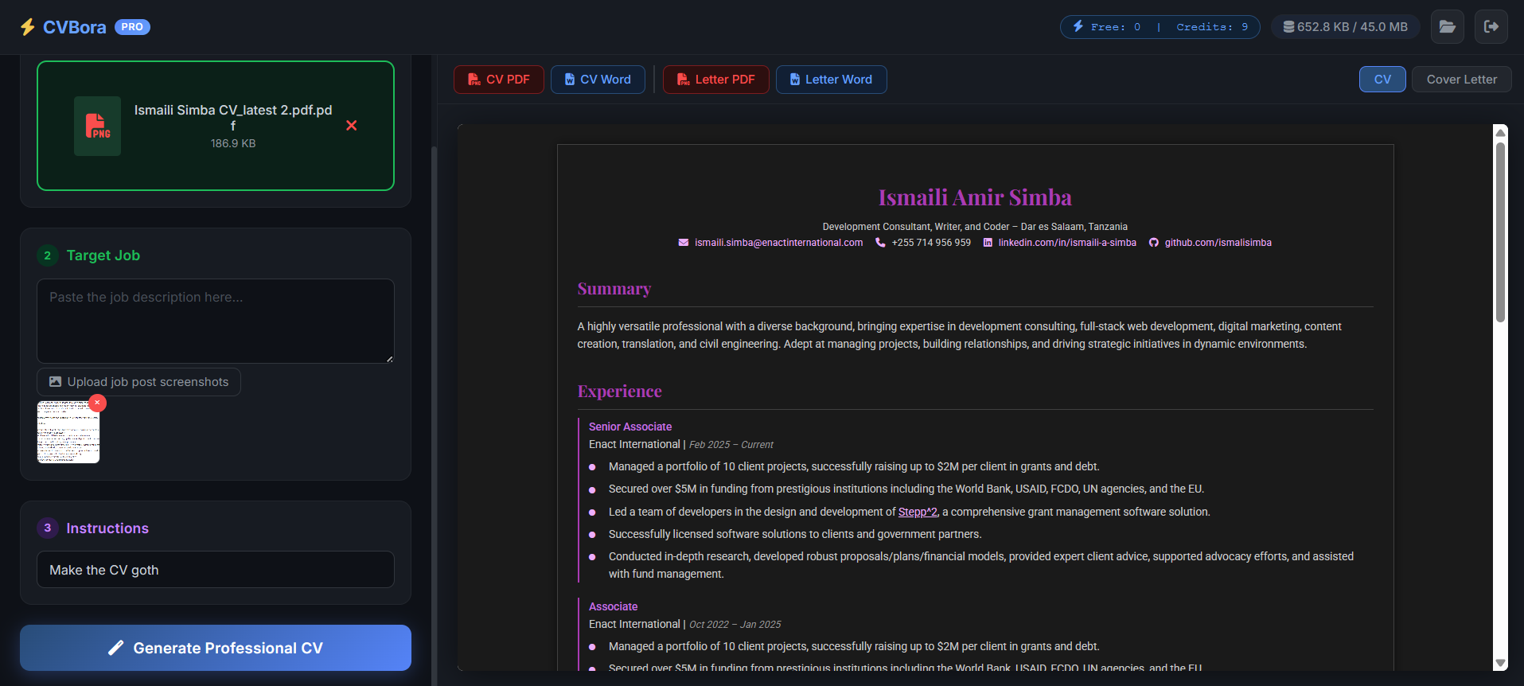The height and width of the screenshot is (686, 1524).
Task: Focus the Instructions input field
Action: coord(216,570)
